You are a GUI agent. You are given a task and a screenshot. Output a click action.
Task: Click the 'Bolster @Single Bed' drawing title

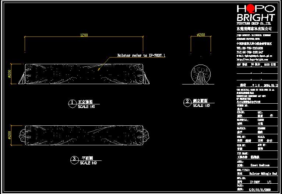tap(263, 174)
